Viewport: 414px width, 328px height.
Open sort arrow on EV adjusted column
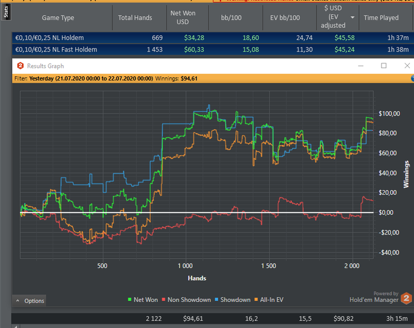coord(352,17)
